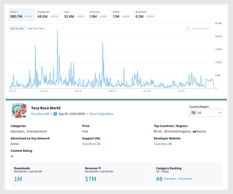Click the Education - Downloads ranking link
This screenshot has height=194, width=233.
pyautogui.click(x=178, y=179)
